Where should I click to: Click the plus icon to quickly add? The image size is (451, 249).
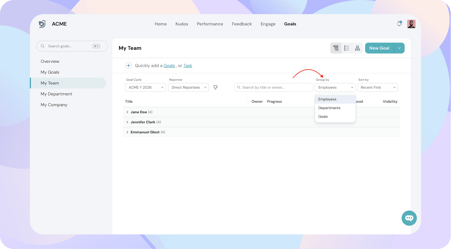coord(128,66)
